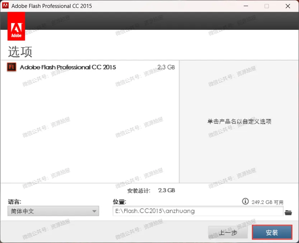Click the Adobe logo in the header
The image size is (299, 243).
point(16,26)
